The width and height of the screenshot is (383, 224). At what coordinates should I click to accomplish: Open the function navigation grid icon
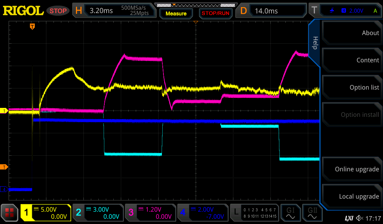point(10,213)
